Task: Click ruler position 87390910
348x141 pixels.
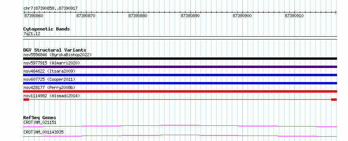Action: 294,16
